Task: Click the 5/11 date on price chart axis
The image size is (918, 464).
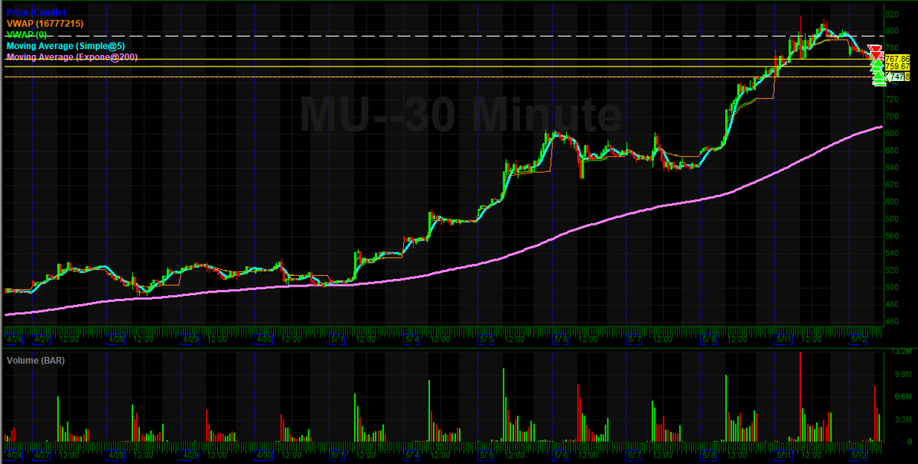Action: pyautogui.click(x=783, y=339)
